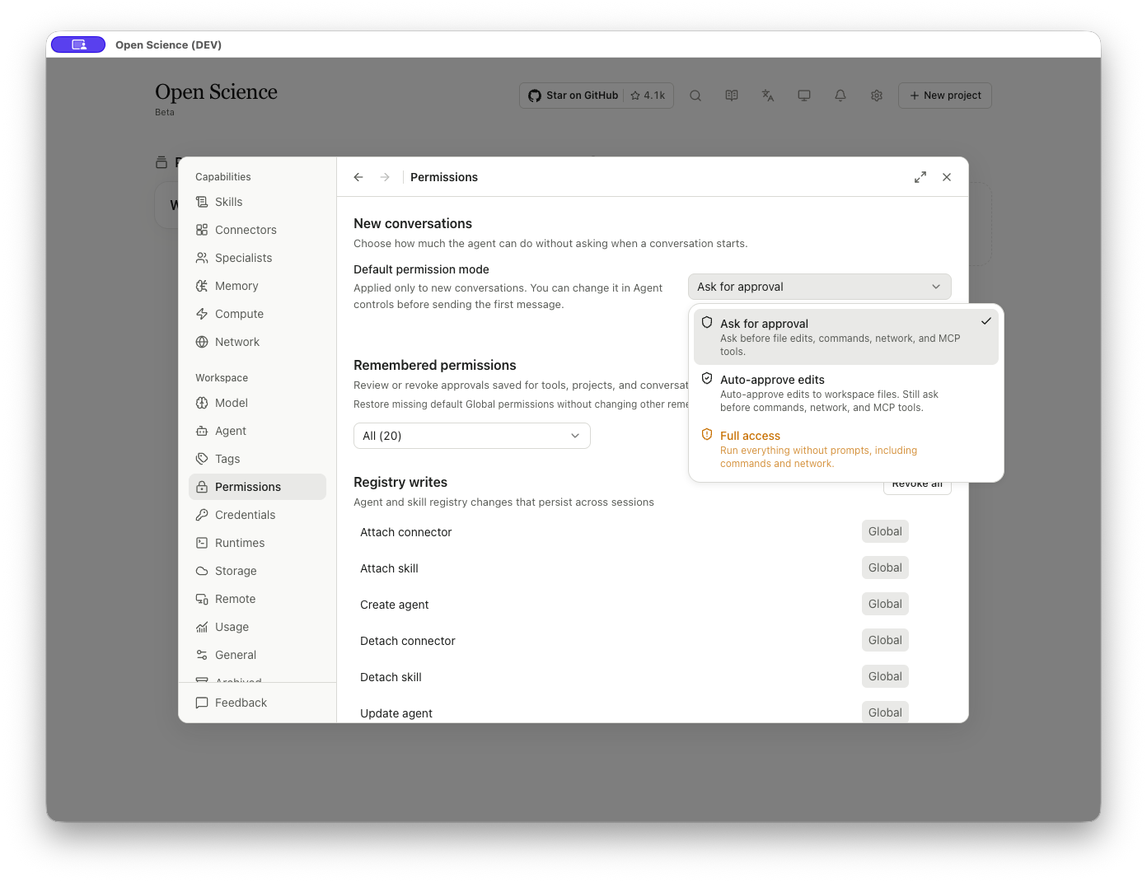Image resolution: width=1147 pixels, height=883 pixels.
Task: Click the Attach connector row label
Action: tap(406, 532)
